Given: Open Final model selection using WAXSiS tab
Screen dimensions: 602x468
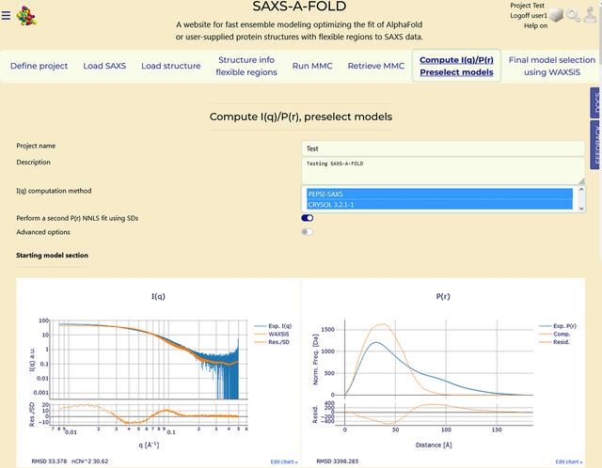Looking at the screenshot, I should [x=552, y=66].
